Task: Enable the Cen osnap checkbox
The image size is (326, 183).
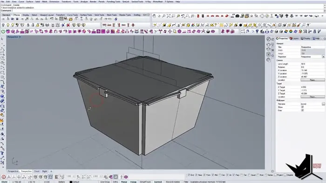Action: tap(220, 175)
